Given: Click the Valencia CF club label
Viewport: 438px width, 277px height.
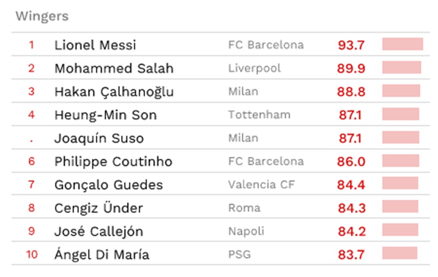Looking at the screenshot, I should point(261,185).
